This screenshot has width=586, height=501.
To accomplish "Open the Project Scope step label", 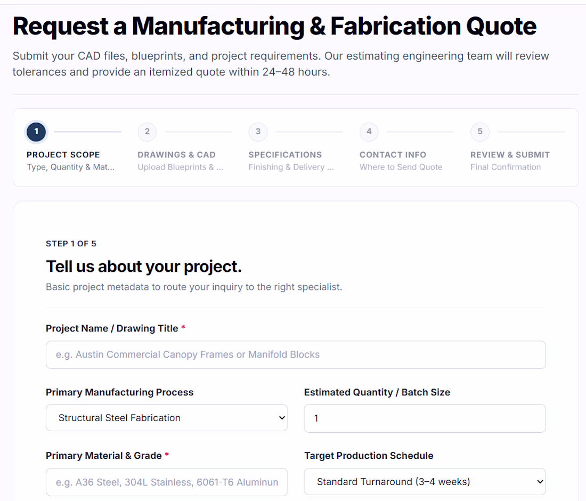I will (63, 155).
